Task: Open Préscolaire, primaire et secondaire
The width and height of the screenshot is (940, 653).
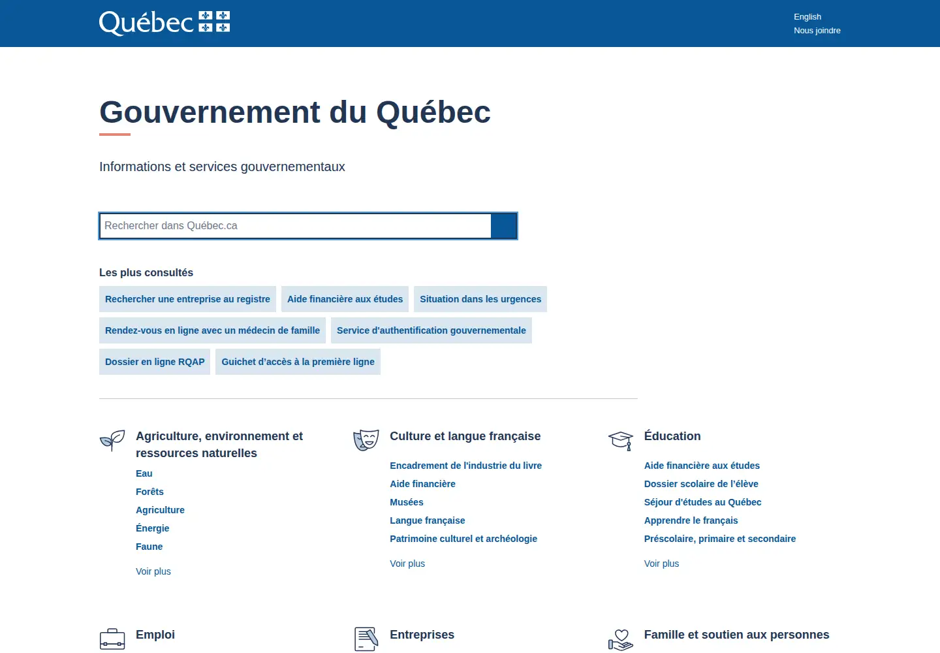Action: point(720,539)
